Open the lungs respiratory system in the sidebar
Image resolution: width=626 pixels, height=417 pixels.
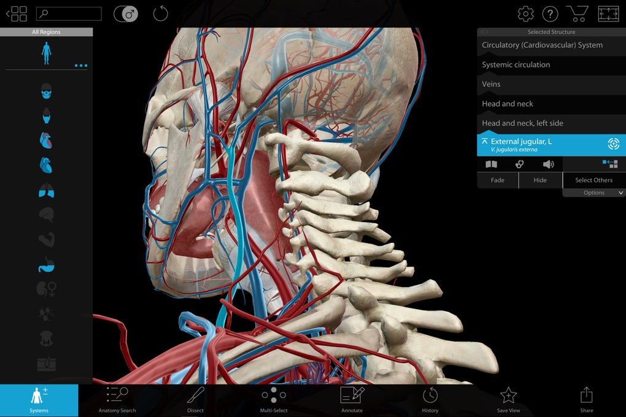click(47, 191)
